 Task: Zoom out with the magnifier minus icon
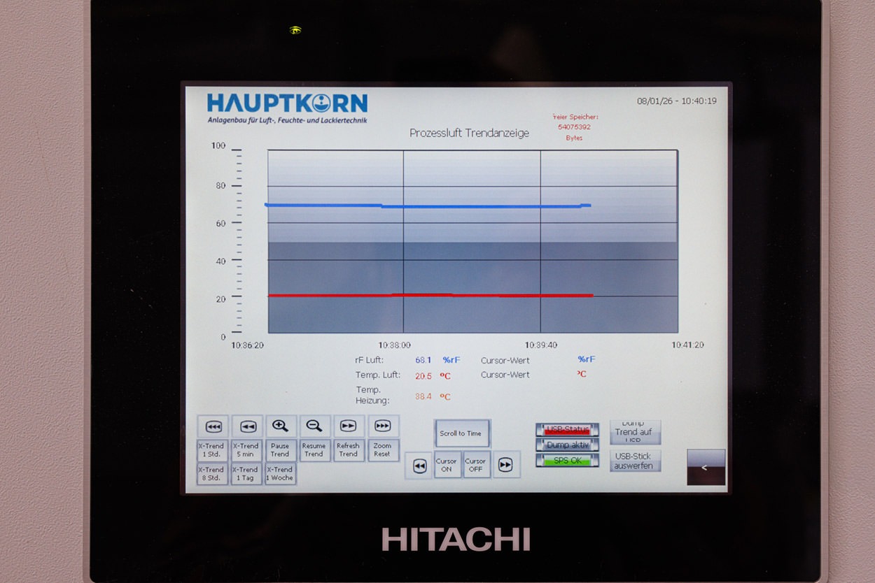314,426
